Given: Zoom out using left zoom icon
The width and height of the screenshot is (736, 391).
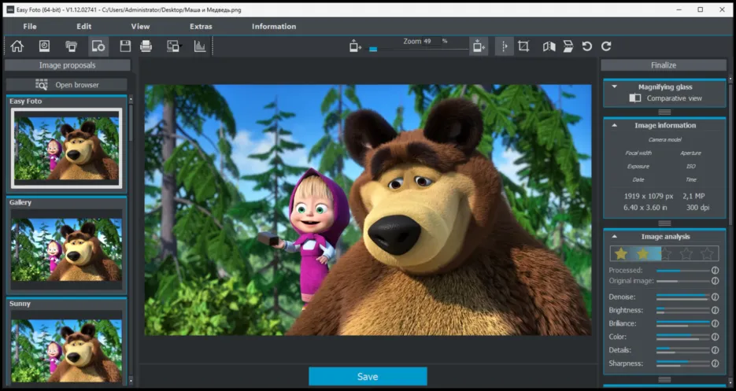Looking at the screenshot, I should tap(355, 46).
